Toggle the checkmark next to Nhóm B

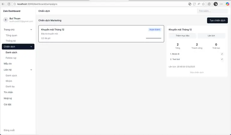pos(222,54)
